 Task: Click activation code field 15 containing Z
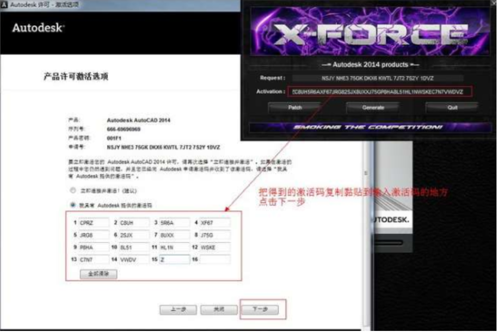pyautogui.click(x=174, y=259)
